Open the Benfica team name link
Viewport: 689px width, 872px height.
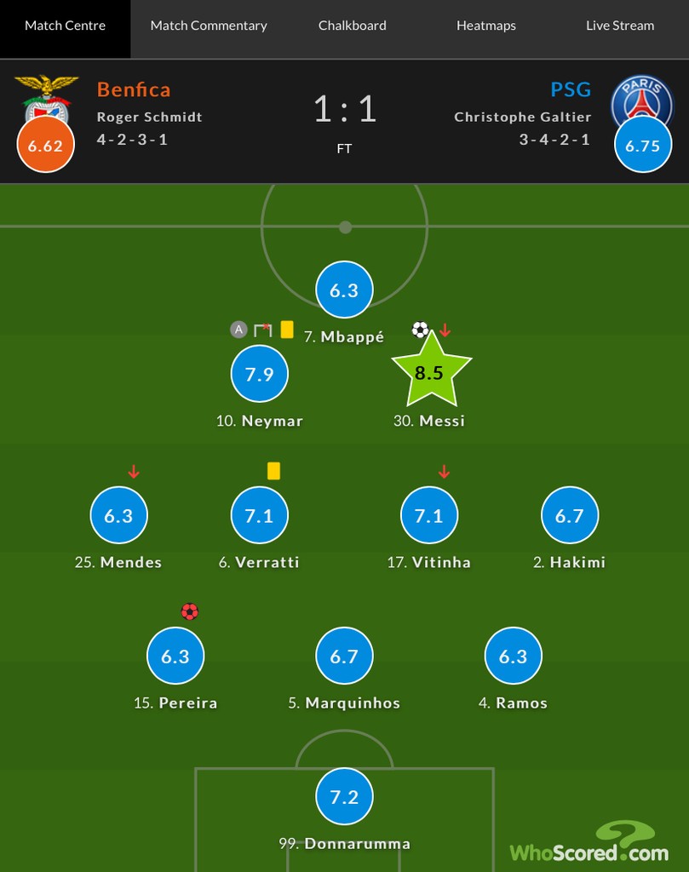[x=134, y=89]
